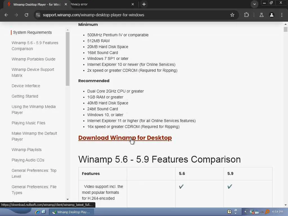
Task: Click the 5.6 column checkmark for video support
Action: 181,187
